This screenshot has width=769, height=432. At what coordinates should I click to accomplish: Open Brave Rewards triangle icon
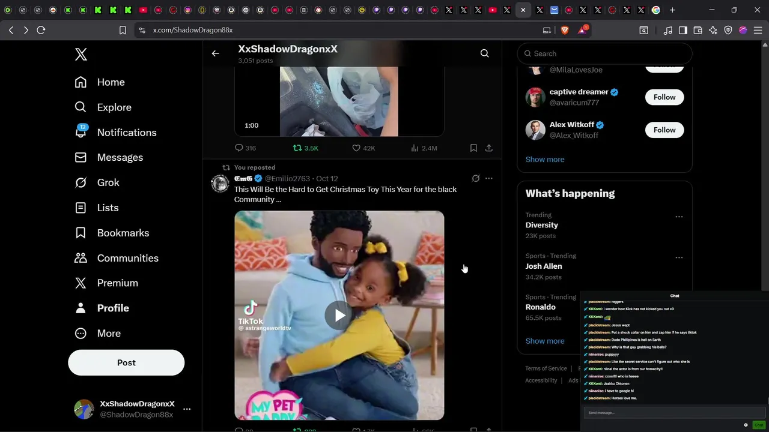[x=582, y=30]
